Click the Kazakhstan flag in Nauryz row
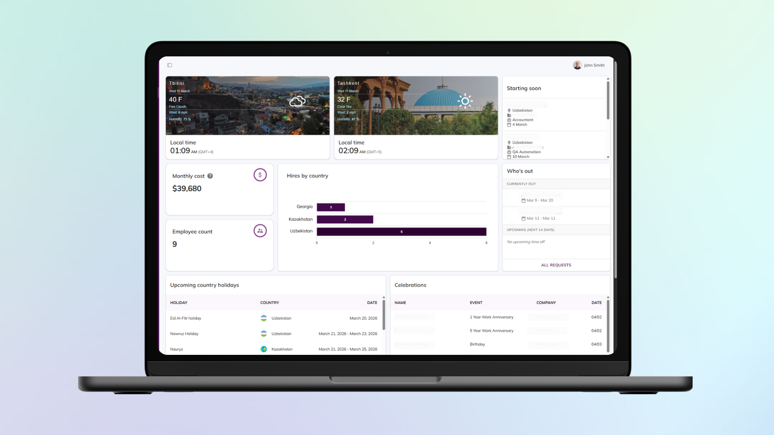Image resolution: width=774 pixels, height=435 pixels. point(264,349)
